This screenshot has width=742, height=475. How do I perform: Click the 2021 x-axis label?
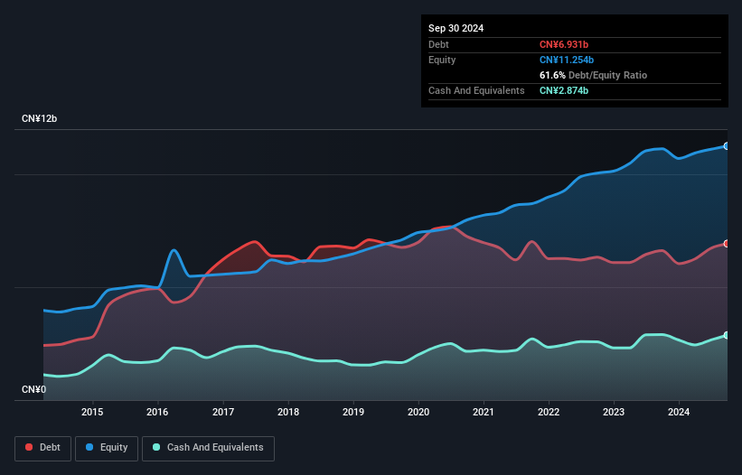click(x=484, y=412)
